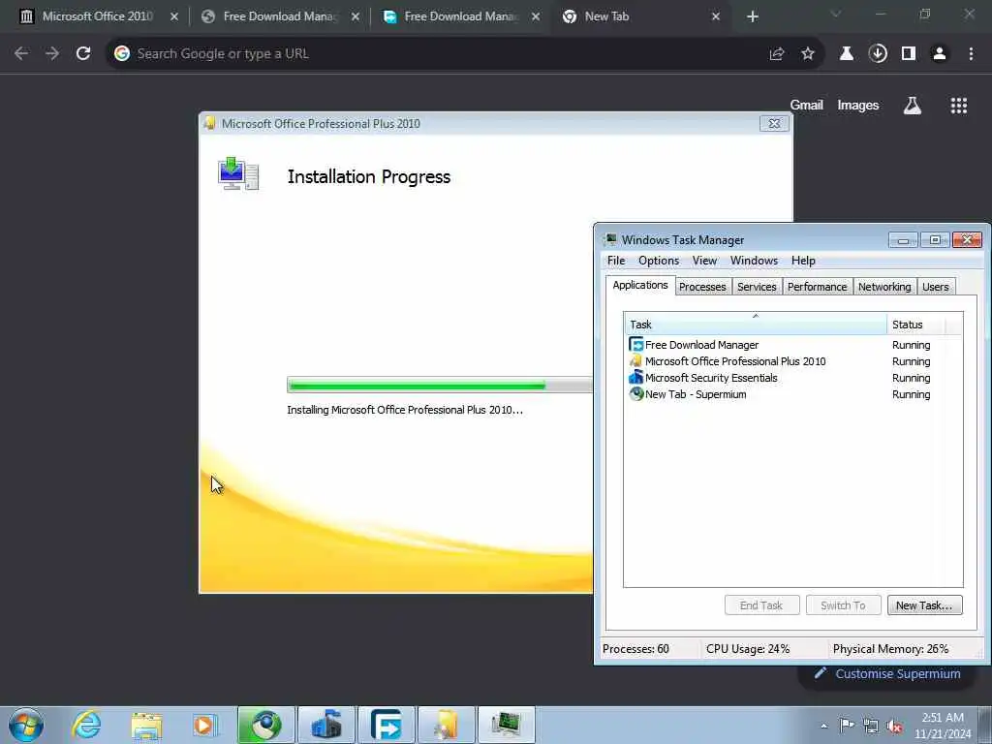Click Customise Supermium button
This screenshot has width=992, height=744.
[x=888, y=674]
